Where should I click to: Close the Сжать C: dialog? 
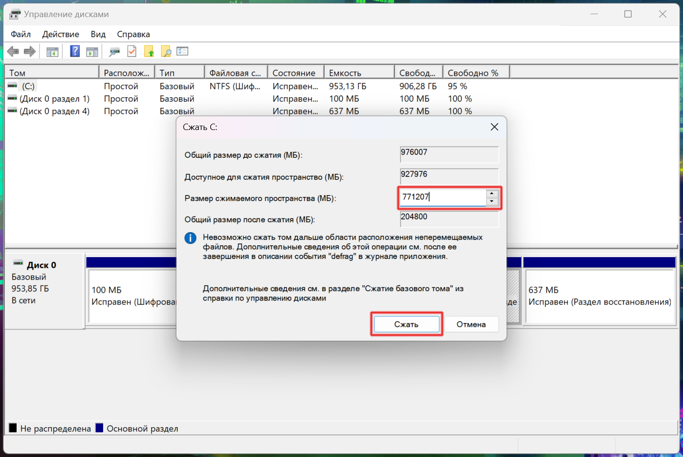point(494,127)
